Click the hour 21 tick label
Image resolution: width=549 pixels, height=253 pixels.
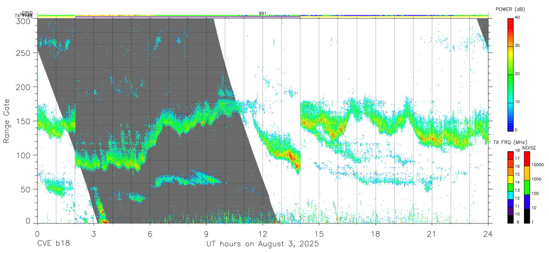pyautogui.click(x=432, y=233)
